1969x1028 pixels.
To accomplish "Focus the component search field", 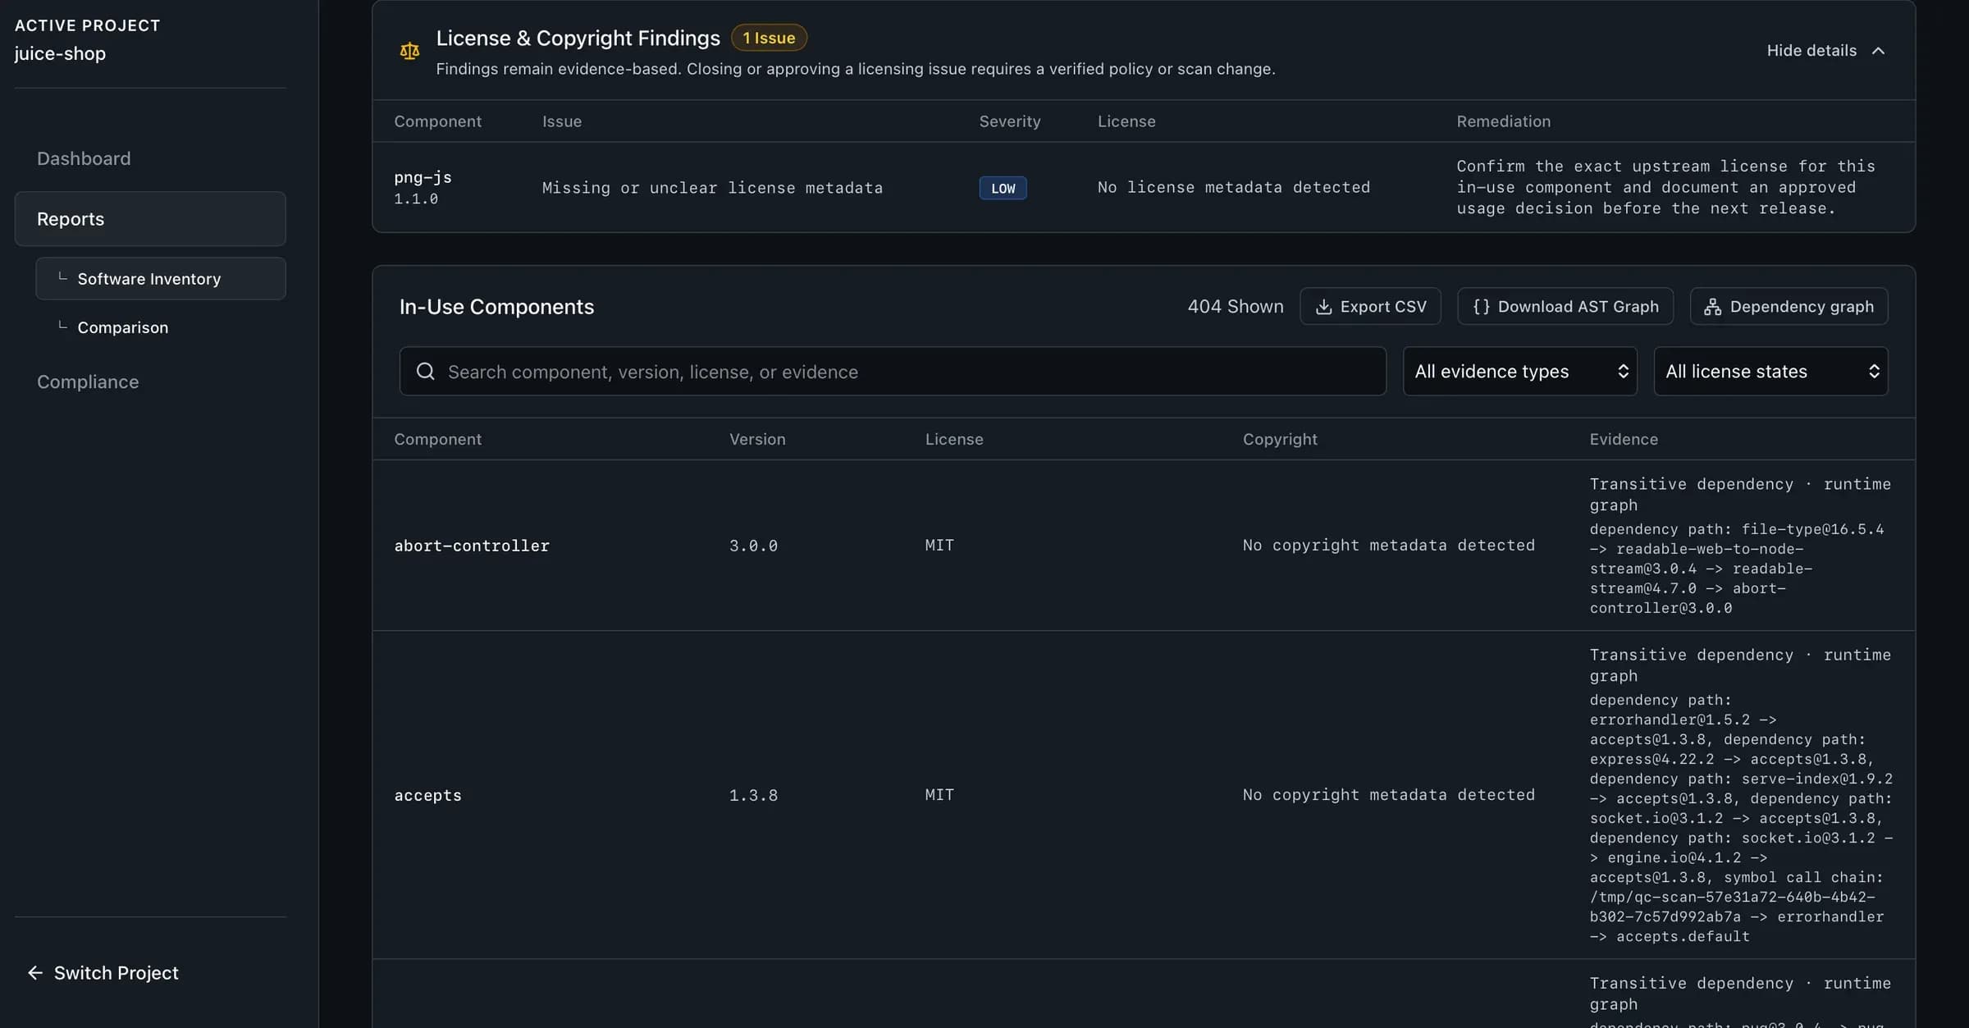I will [893, 372].
